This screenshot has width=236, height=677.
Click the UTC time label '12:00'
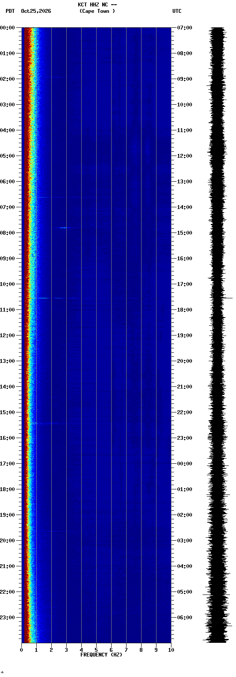tap(185, 156)
